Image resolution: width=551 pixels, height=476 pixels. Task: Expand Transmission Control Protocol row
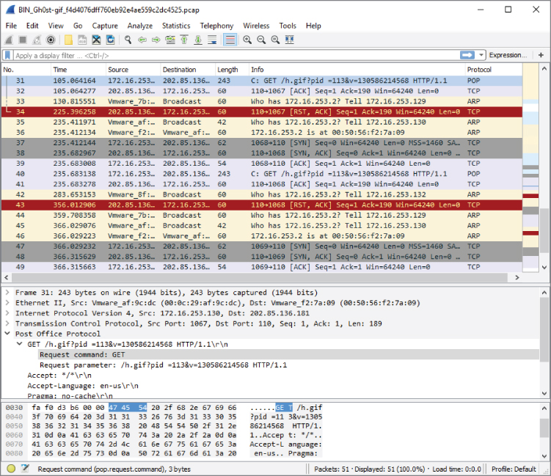tap(7, 323)
